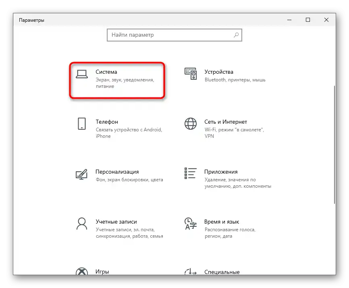
Task: Select the Учетные записи person icon
Action: click(82, 224)
